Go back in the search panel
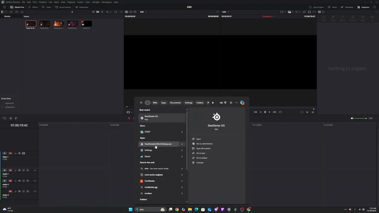Viewport: 379px width, 213px height. [141, 103]
